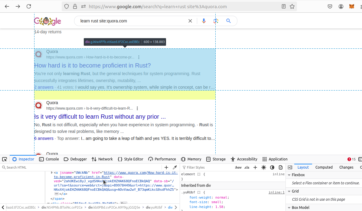
Task: Toggle print media simulation
Action: (x=281, y=167)
